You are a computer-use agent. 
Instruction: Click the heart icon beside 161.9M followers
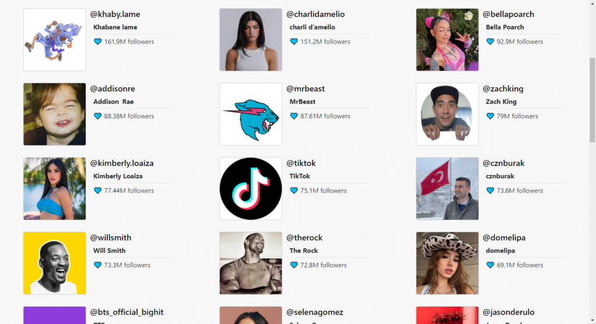point(98,41)
